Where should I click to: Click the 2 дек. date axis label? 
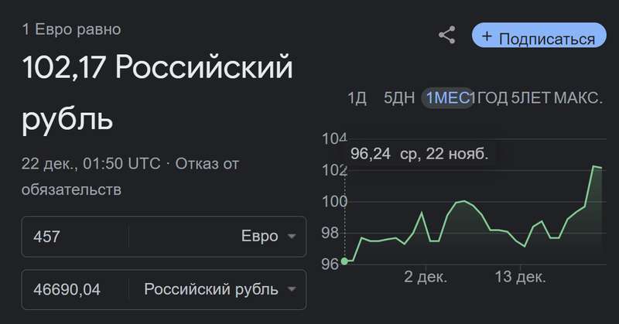(x=426, y=277)
